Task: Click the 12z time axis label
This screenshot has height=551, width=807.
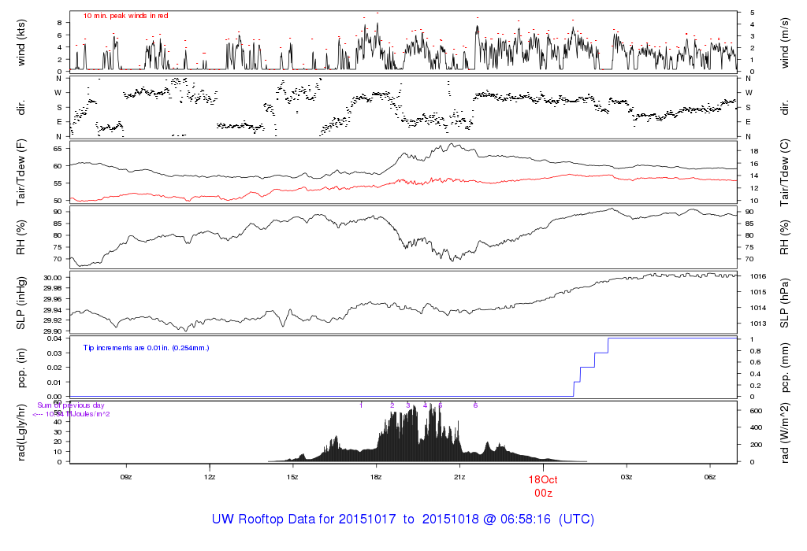Action: pos(210,477)
